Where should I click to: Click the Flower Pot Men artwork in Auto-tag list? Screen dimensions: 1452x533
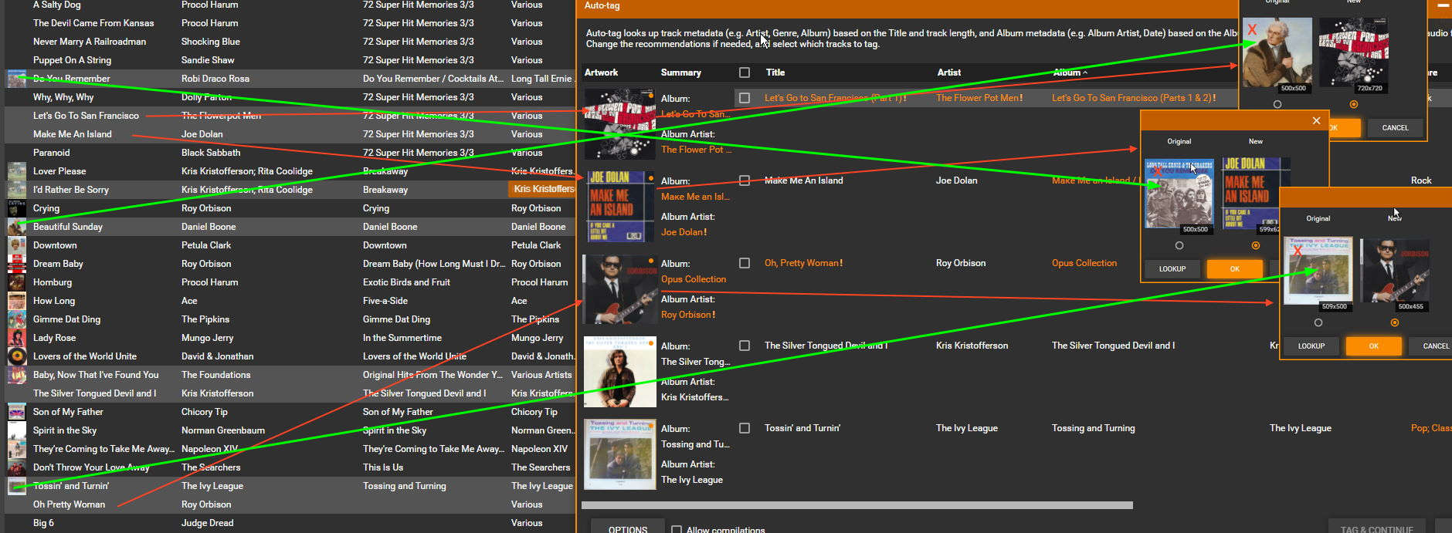click(x=619, y=124)
